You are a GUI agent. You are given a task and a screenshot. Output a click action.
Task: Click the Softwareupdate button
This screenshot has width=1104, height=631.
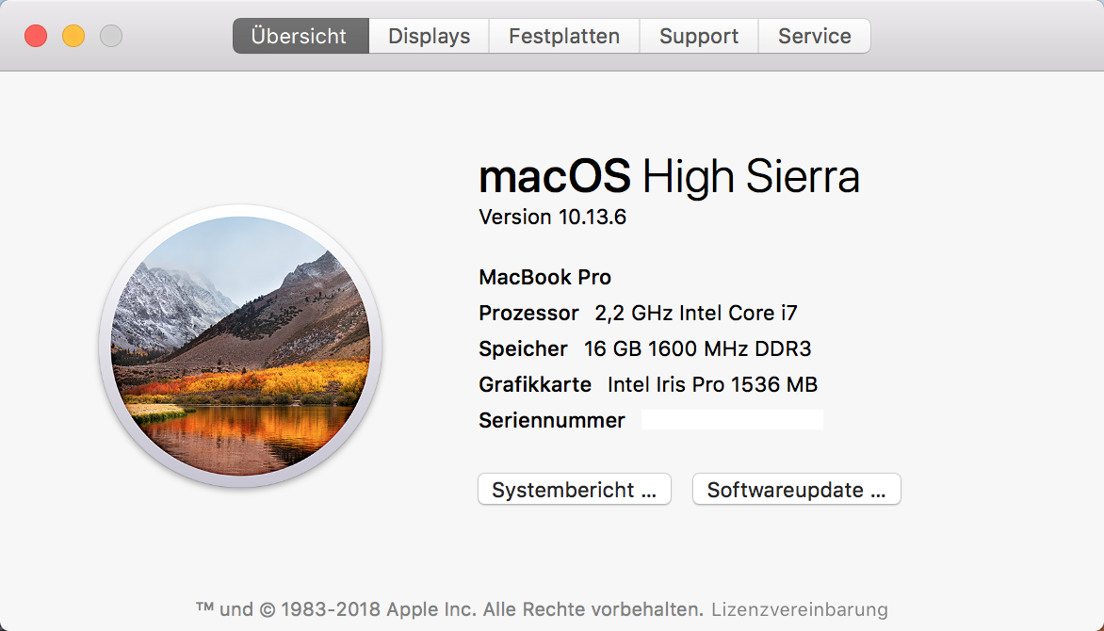tap(796, 490)
